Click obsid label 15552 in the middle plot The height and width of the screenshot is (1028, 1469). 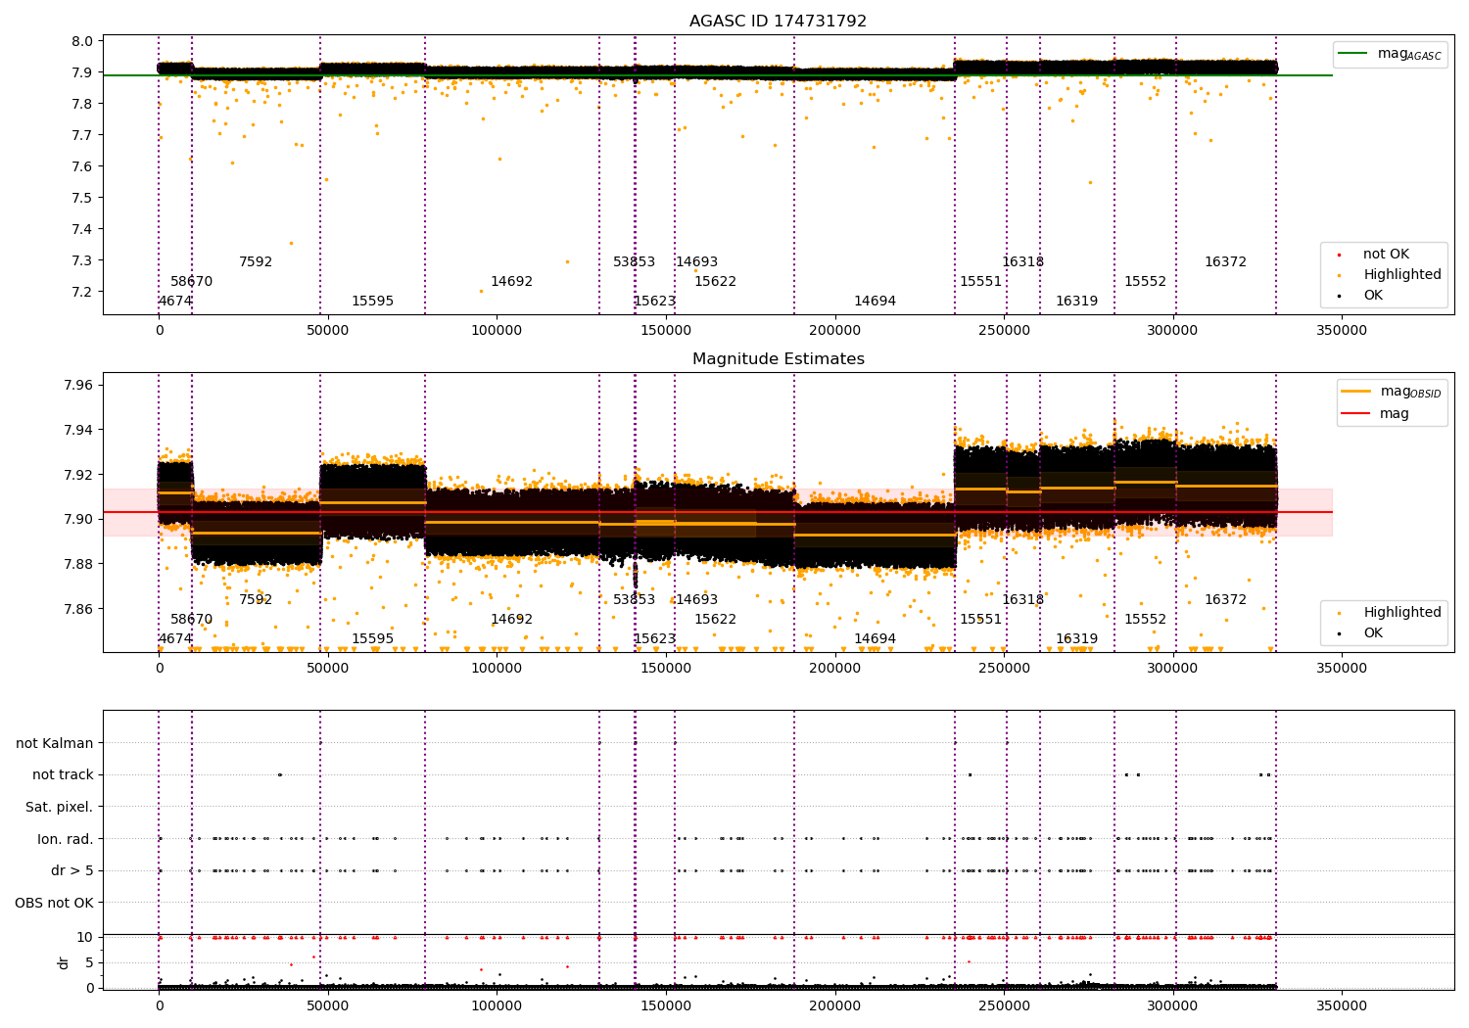1145,620
